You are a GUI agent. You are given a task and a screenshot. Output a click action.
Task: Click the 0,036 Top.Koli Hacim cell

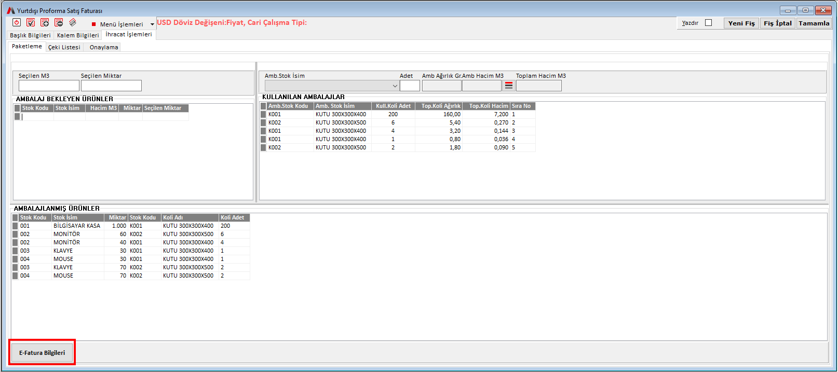pyautogui.click(x=486, y=140)
